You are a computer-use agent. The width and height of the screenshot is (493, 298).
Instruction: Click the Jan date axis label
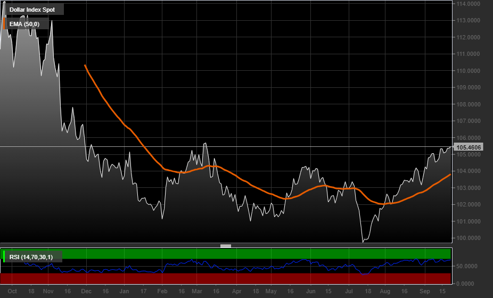124,291
